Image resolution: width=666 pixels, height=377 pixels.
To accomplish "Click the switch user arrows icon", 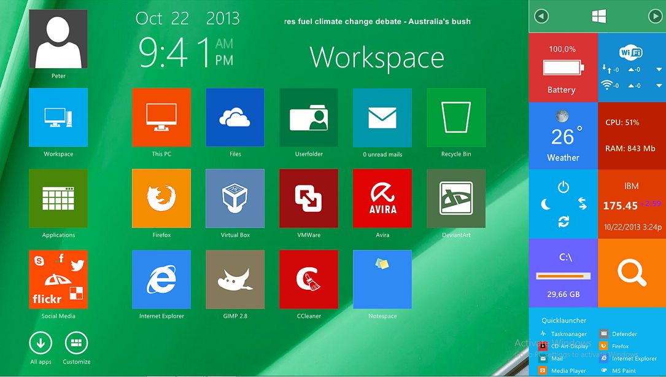I will coord(583,204).
